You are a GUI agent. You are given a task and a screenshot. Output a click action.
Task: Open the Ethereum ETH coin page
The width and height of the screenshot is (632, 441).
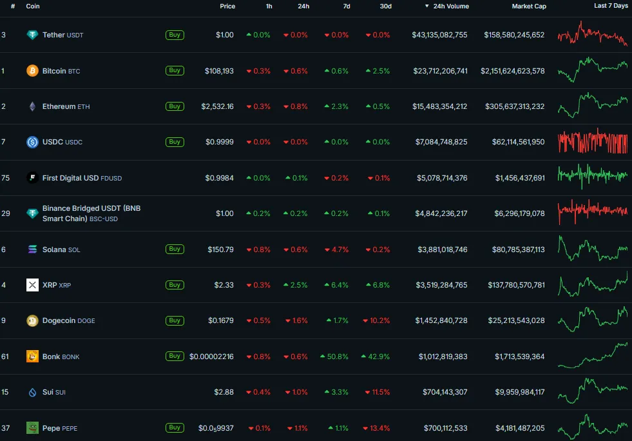pos(66,106)
